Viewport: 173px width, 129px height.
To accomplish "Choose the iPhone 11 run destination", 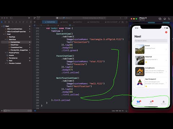I will 67,18.
